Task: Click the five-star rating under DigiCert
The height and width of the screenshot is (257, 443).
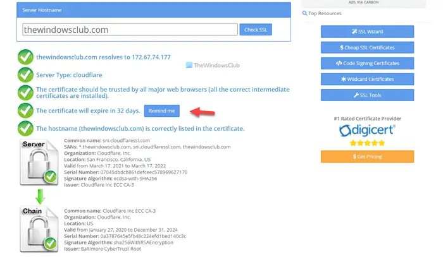Action: click(367, 143)
